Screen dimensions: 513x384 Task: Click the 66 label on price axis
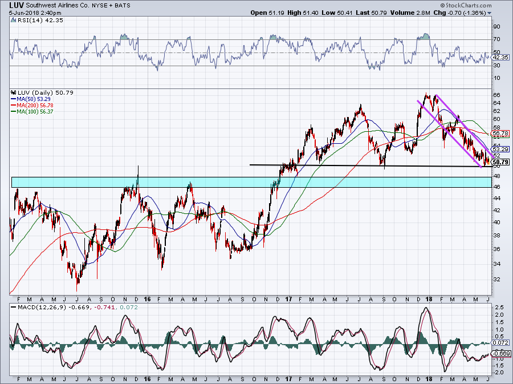point(496,95)
